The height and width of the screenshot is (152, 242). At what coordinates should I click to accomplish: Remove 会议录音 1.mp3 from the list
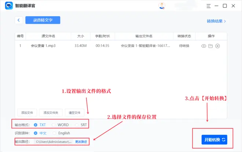pos(217,46)
